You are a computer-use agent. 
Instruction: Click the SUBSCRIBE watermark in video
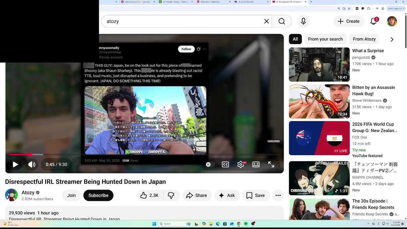point(273,141)
